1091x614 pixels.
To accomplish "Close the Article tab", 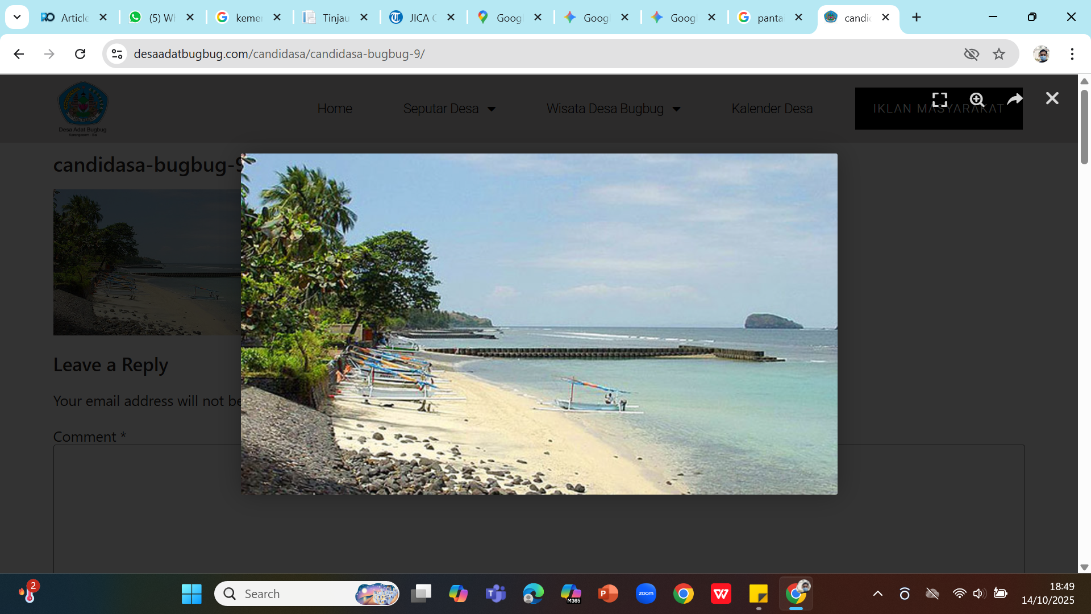I will pyautogui.click(x=103, y=18).
